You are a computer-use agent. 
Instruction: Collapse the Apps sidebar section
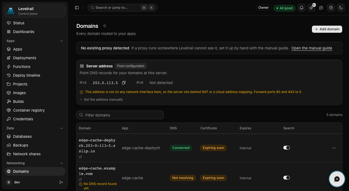pyautogui.click(x=62, y=41)
